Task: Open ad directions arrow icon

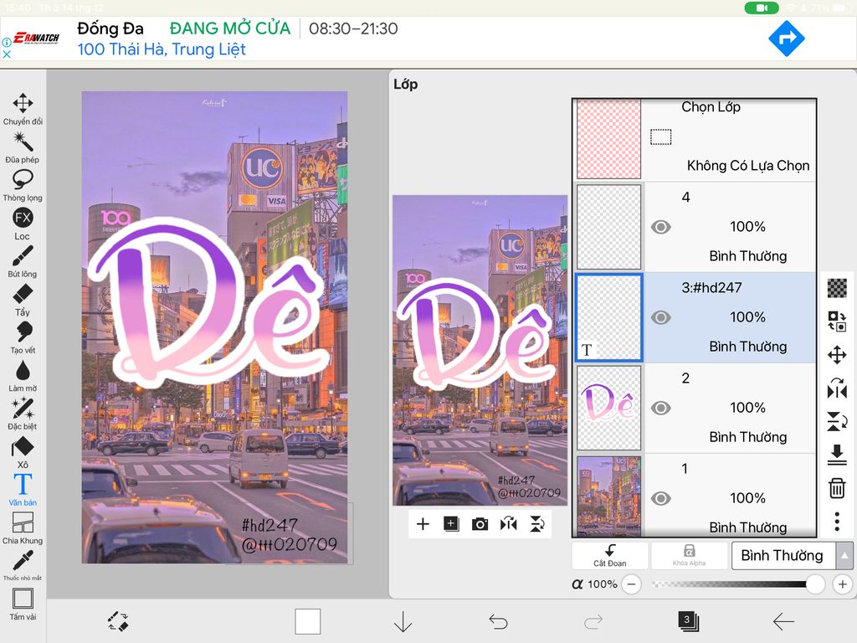Action: (x=787, y=39)
